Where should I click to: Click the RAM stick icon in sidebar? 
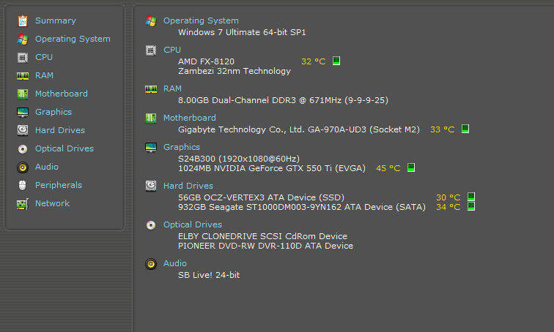point(23,76)
